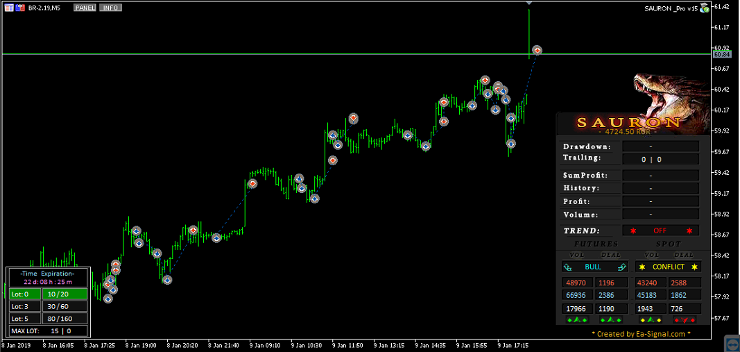
Task: Select the futures volume value 48970
Action: point(576,283)
